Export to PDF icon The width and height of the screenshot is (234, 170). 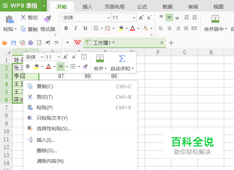click(22, 43)
